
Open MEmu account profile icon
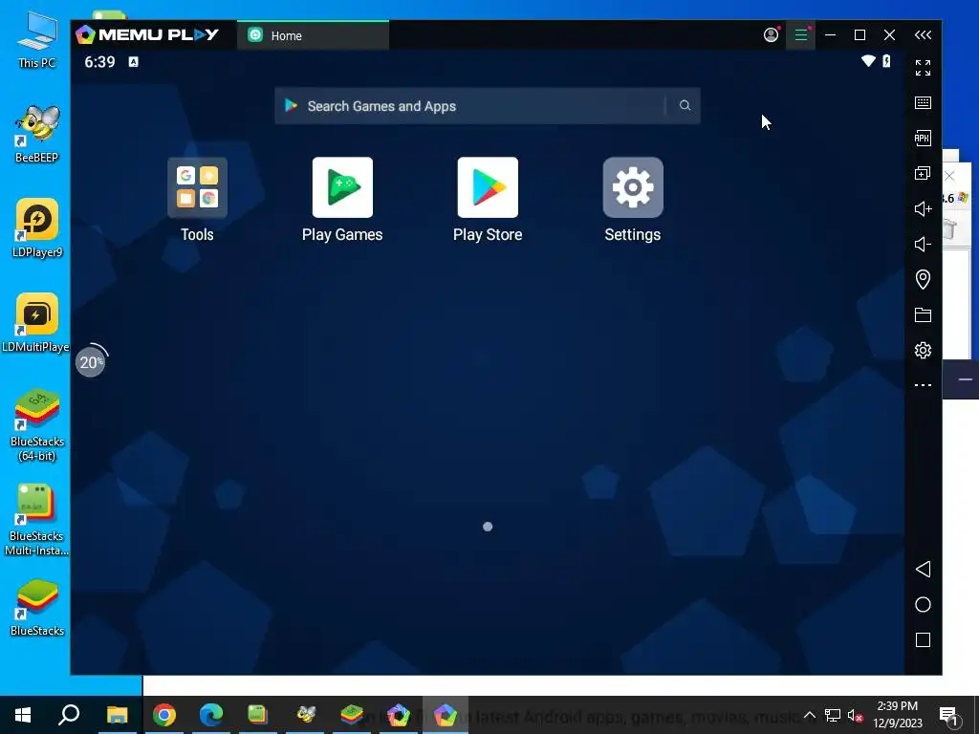pos(772,35)
